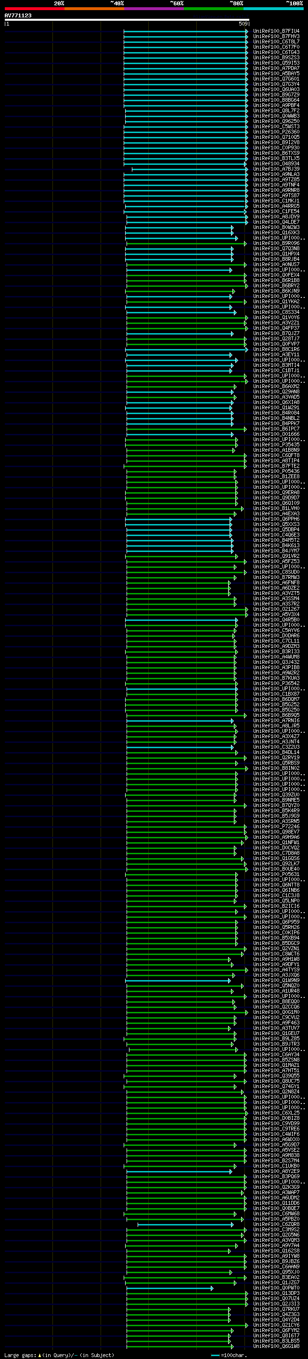Select hit label UniRef100_B7KUA3
This screenshot has height=1359, width=308.
pos(276,678)
